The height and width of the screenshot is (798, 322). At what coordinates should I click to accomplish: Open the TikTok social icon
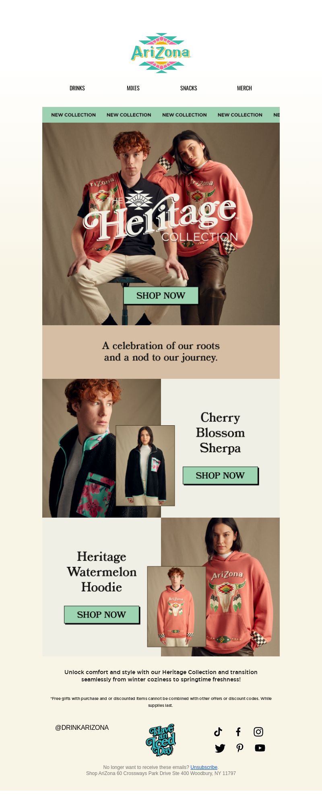(218, 732)
